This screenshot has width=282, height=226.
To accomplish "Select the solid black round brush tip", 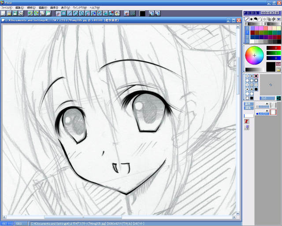I will (x=256, y=90).
